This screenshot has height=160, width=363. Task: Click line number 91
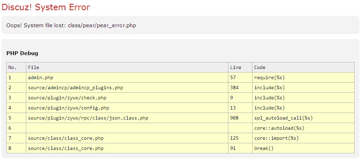(240, 148)
